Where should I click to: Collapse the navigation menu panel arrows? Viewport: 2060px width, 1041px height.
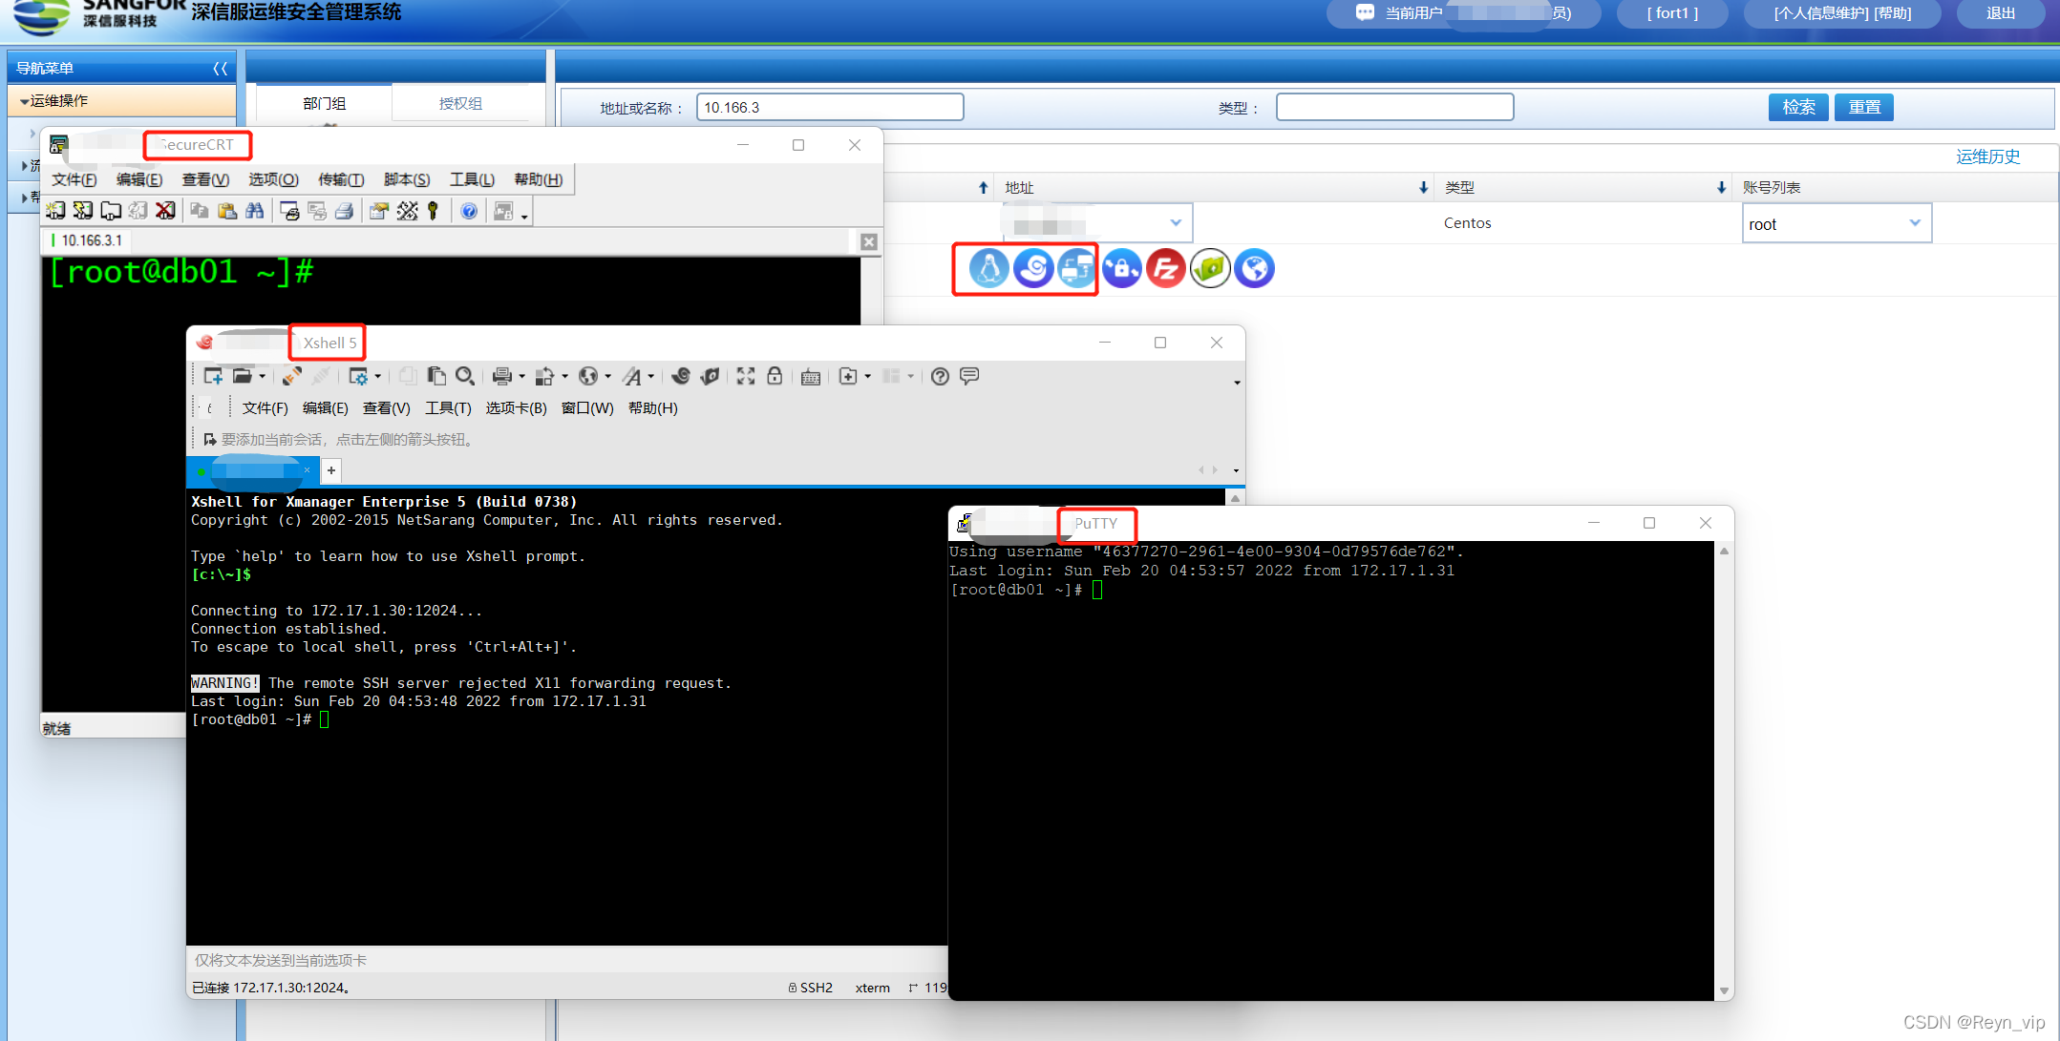point(221,69)
